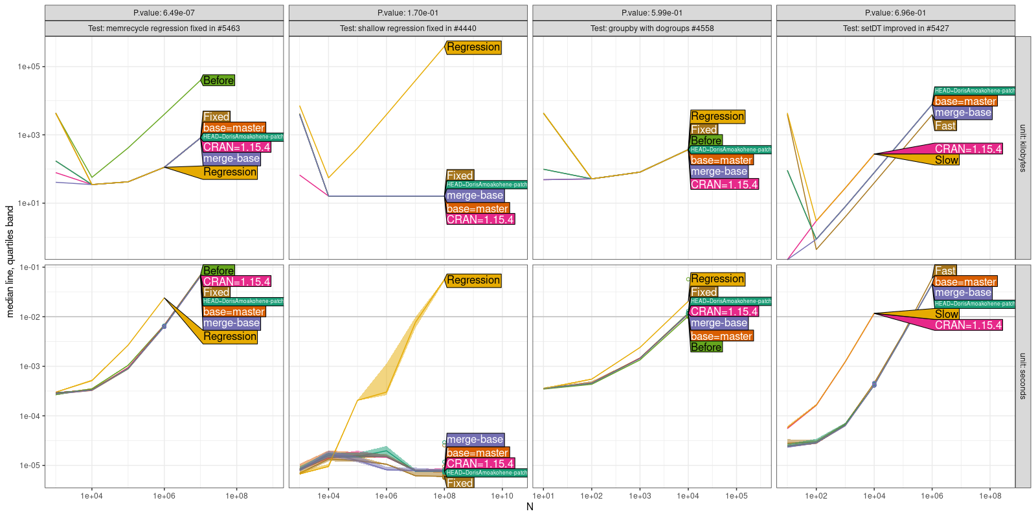Click 'merge-base' label in memrecycle kilobytes panel
The image size is (1036, 518).
pos(231,159)
